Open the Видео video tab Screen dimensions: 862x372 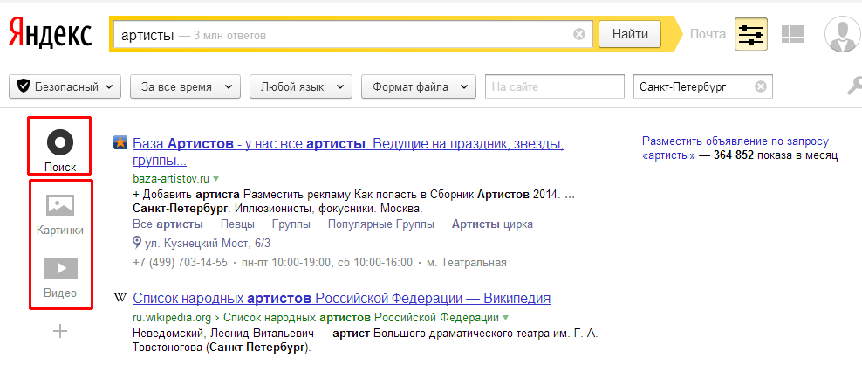(60, 275)
